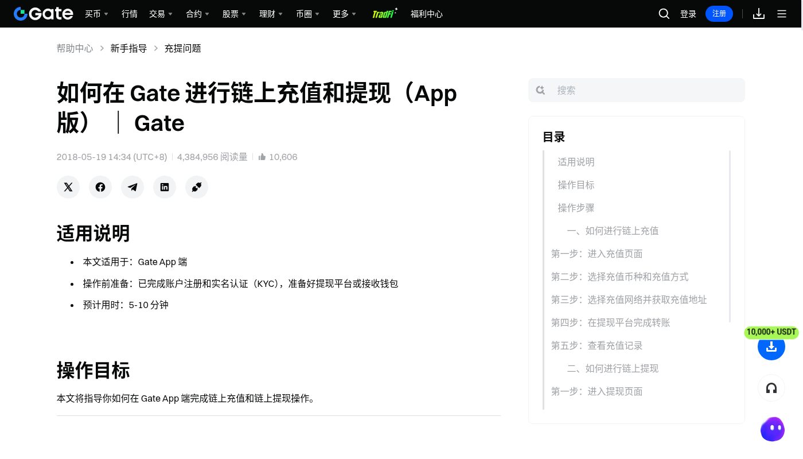Jump to 第三步：选择充值网络并获取充值地址
This screenshot has height=459, width=803.
pos(629,299)
